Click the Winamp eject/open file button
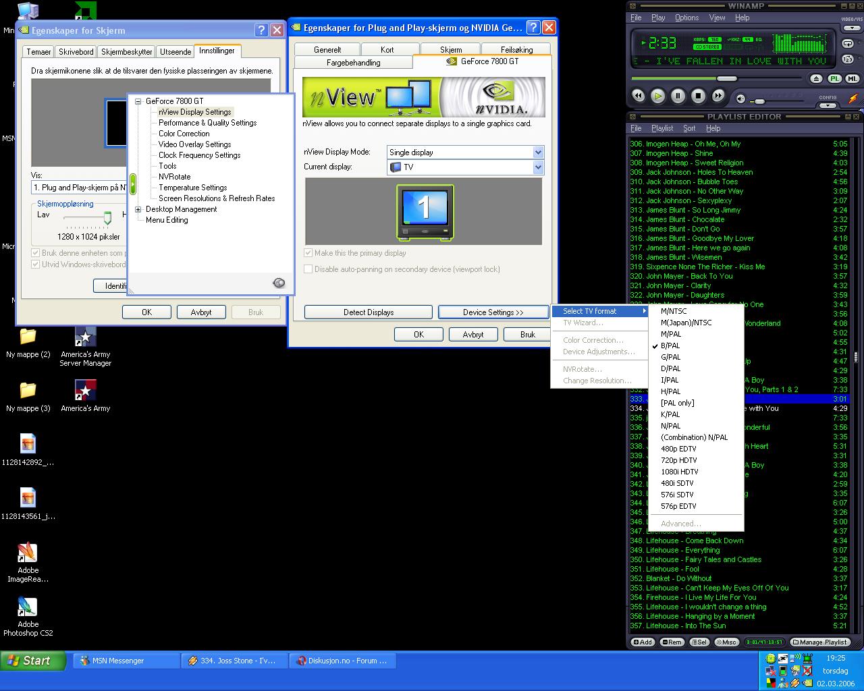This screenshot has width=864, height=691. 816,78
